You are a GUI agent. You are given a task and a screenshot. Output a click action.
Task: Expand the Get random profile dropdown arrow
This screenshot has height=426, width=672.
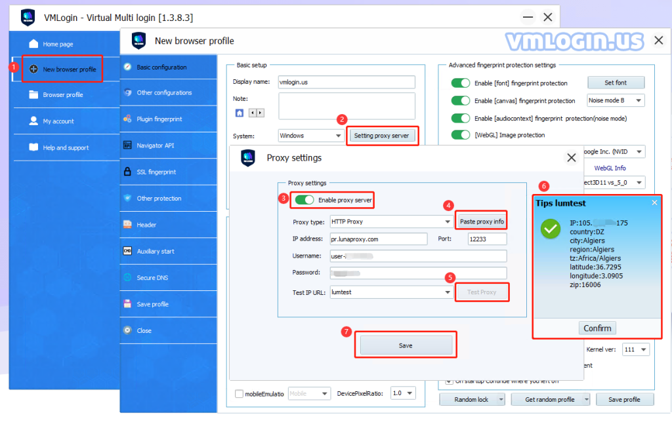point(586,399)
